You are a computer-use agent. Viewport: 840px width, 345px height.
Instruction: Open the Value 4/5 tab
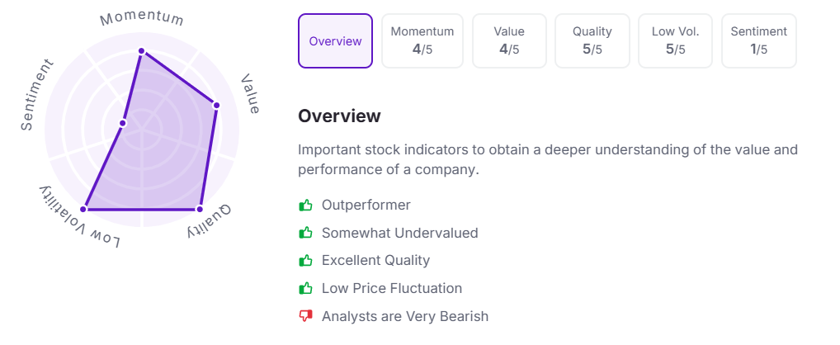[x=509, y=40]
